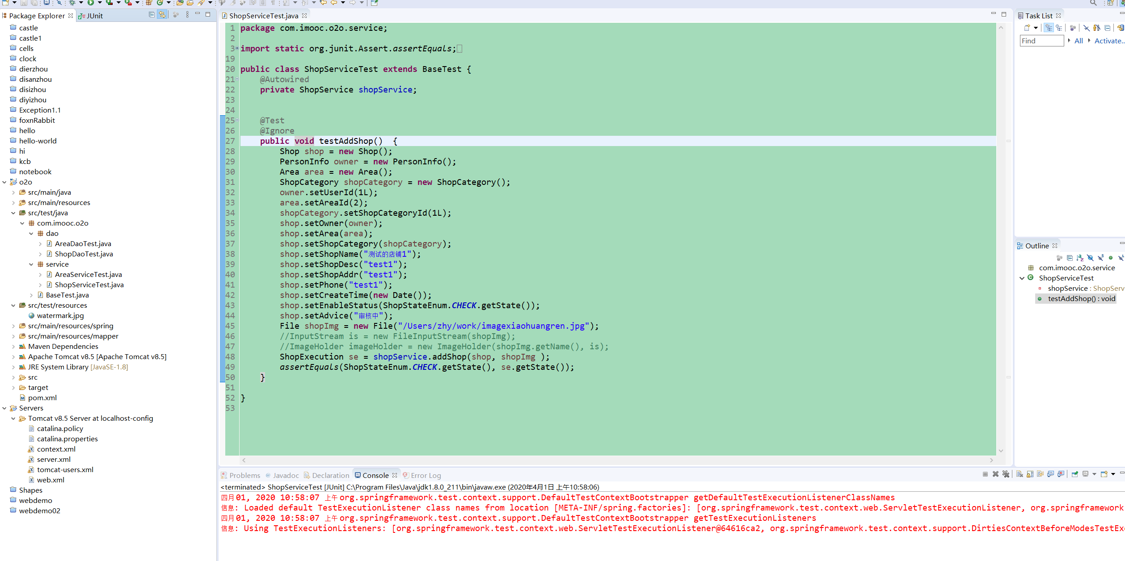Collapse the o2o project node

tap(4, 182)
